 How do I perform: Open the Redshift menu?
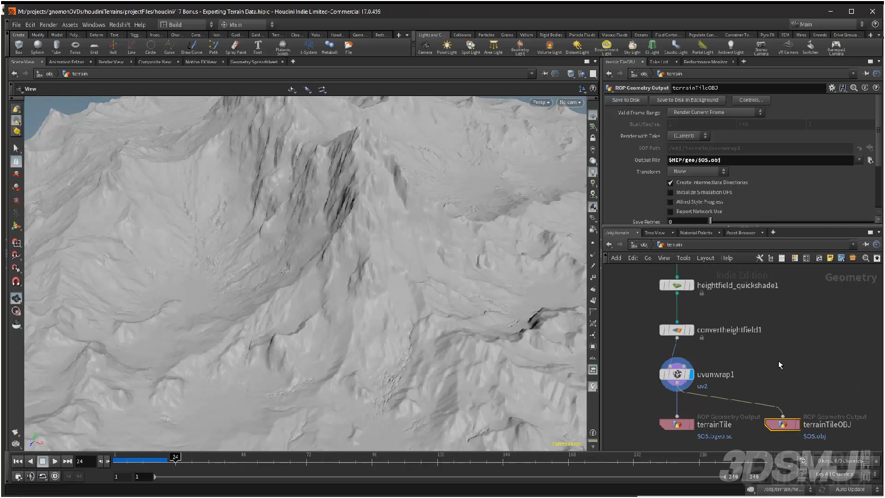pos(120,25)
